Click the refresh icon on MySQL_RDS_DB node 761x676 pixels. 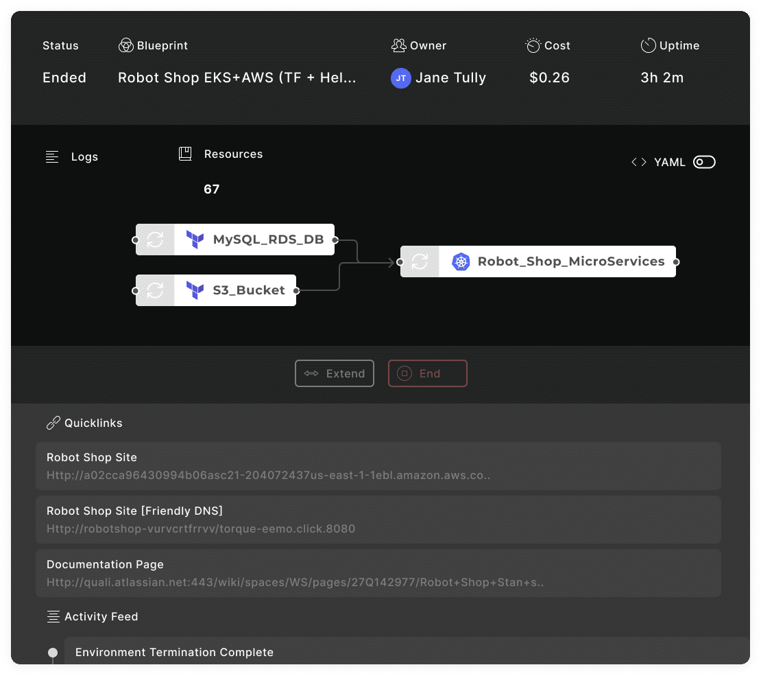(155, 240)
